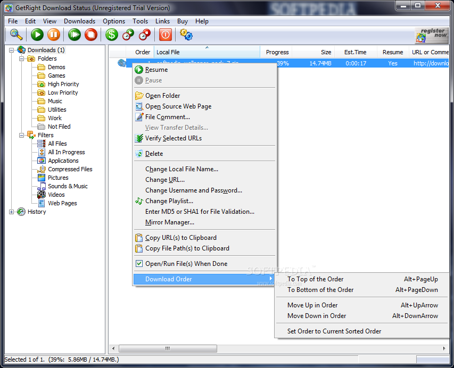454x368 pixels.
Task: Click the Resume All downloads toolbar icon
Action: click(73, 35)
